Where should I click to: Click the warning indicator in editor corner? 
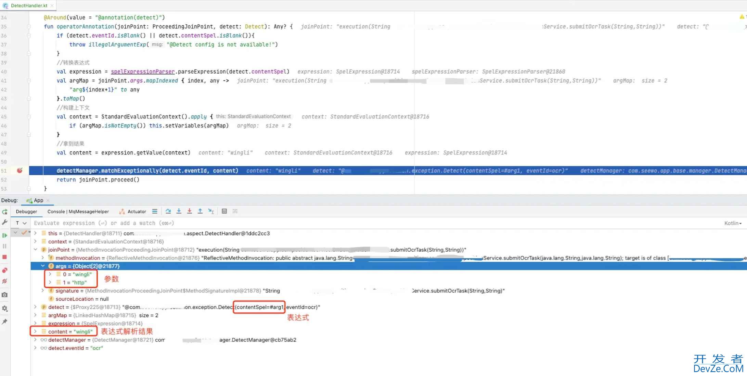(x=742, y=17)
